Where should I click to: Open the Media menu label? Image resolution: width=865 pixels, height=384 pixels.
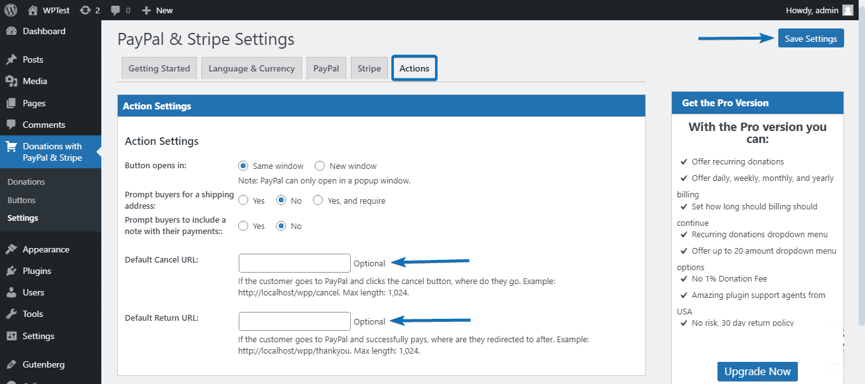point(35,81)
